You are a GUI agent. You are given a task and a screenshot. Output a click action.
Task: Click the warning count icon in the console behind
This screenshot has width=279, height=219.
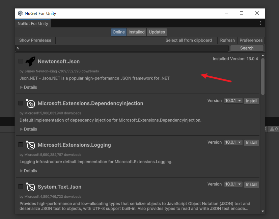[272, 129]
